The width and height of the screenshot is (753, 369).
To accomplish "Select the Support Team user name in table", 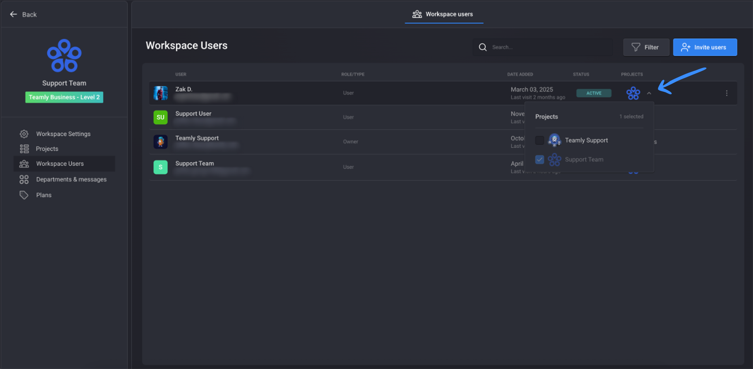I will click(194, 163).
